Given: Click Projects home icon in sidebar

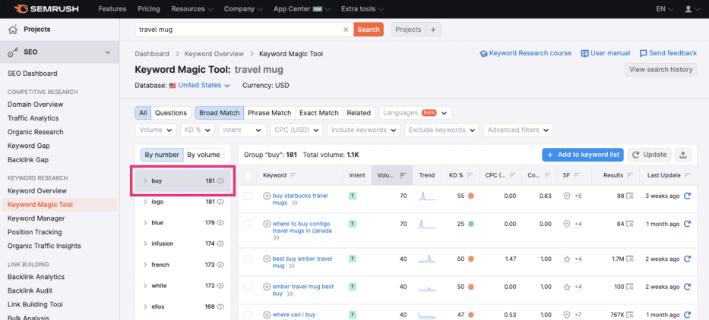Looking at the screenshot, I should click(13, 30).
